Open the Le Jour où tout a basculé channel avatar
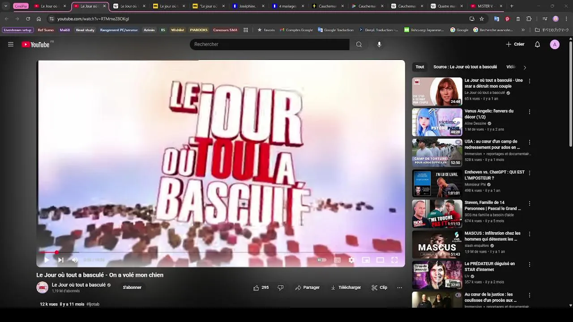Image resolution: width=573 pixels, height=322 pixels. click(42, 288)
